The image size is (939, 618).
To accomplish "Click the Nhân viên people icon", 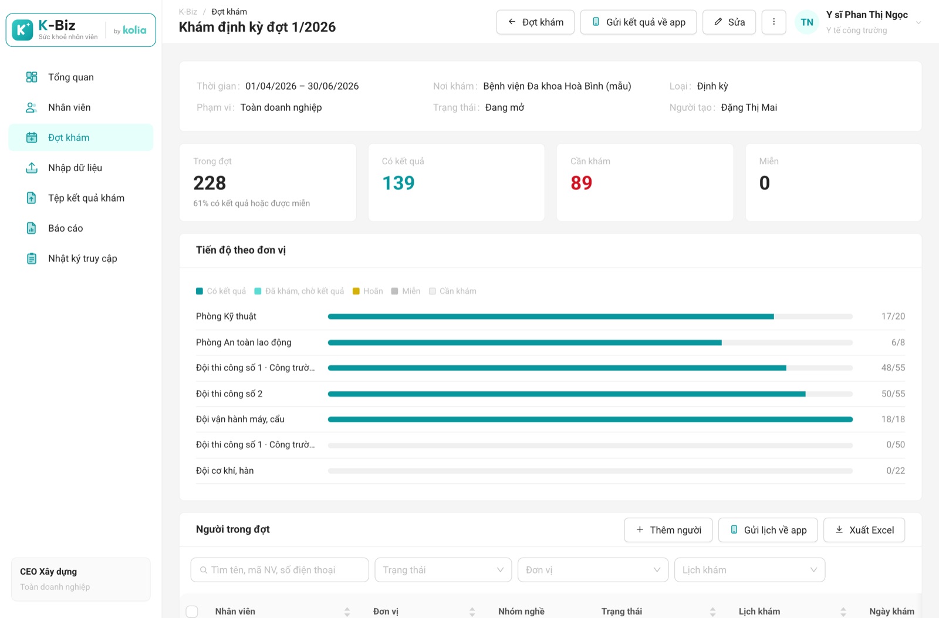I will click(32, 107).
